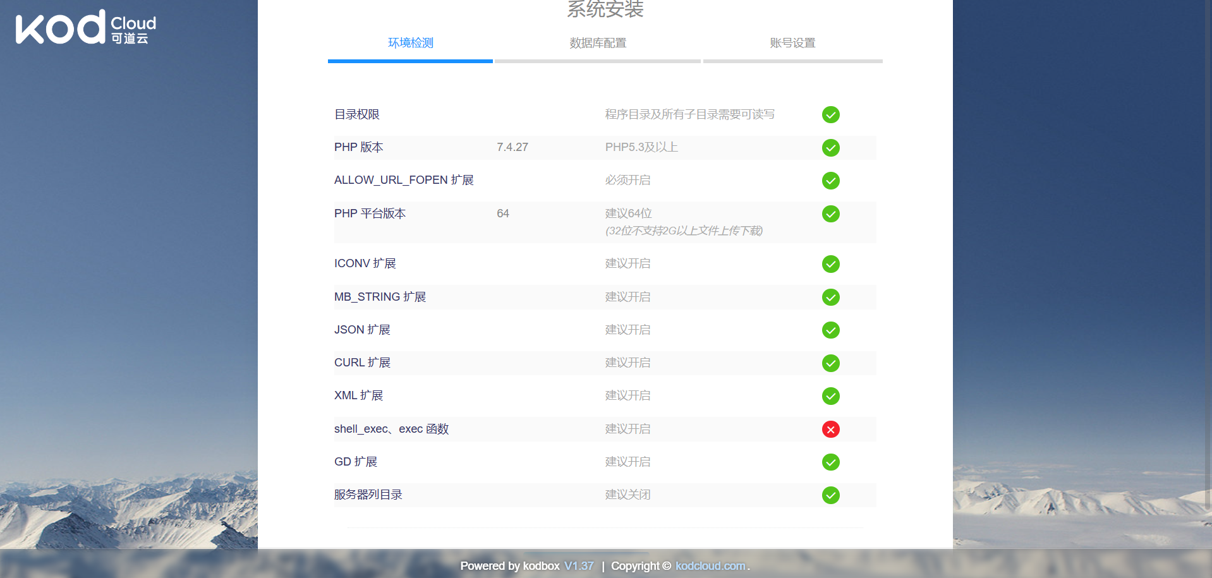This screenshot has width=1212, height=578.
Task: Click green check for XML 扩展
Action: point(830,396)
